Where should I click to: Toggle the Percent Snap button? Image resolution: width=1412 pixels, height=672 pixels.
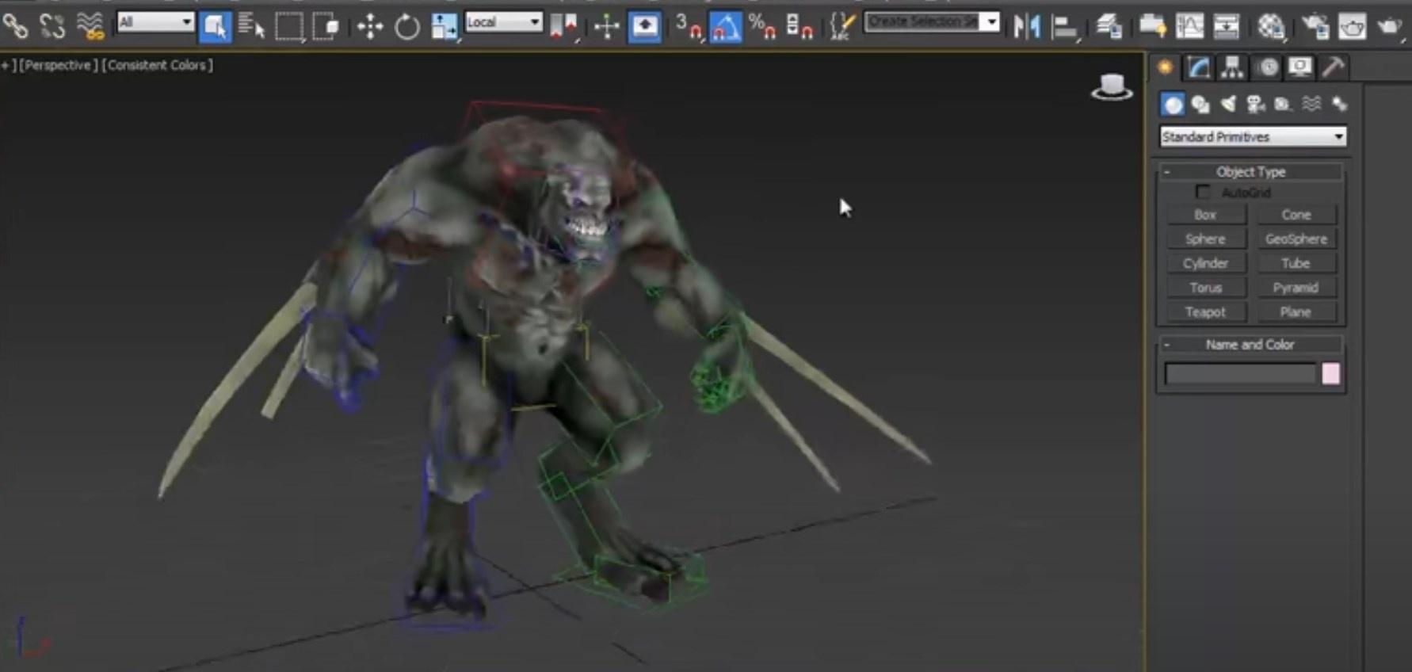(761, 28)
